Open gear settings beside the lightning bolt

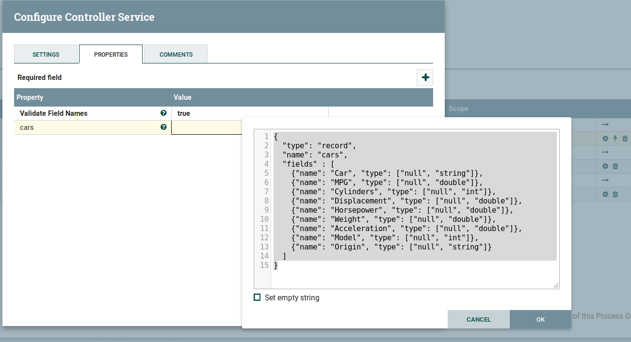click(605, 139)
